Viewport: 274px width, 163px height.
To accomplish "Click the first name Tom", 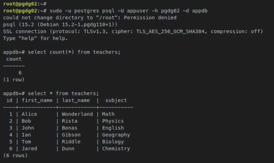I will (x=26, y=142).
